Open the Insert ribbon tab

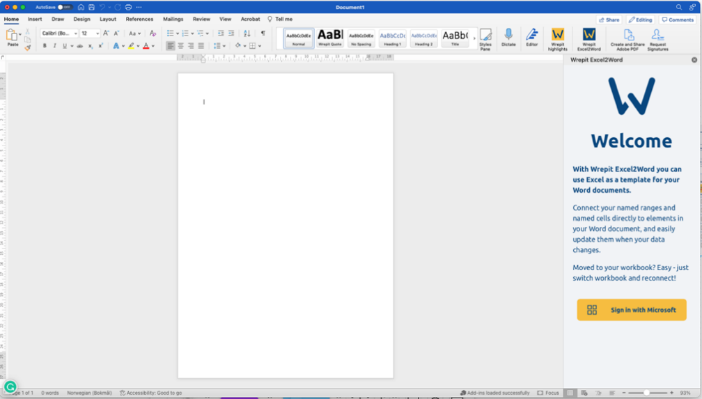tap(35, 19)
